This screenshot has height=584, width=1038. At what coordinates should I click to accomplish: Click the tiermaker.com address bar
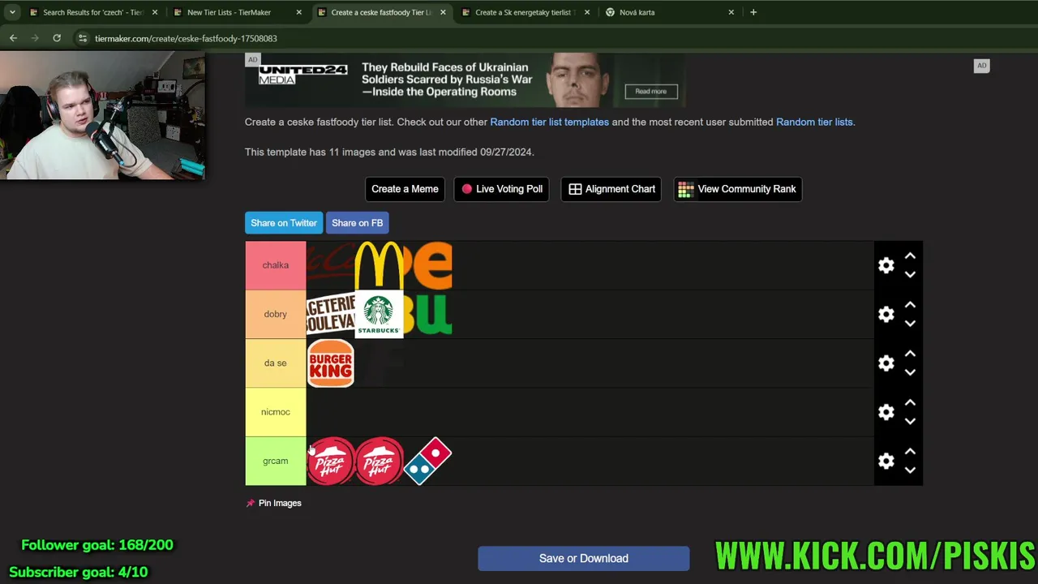186,38
